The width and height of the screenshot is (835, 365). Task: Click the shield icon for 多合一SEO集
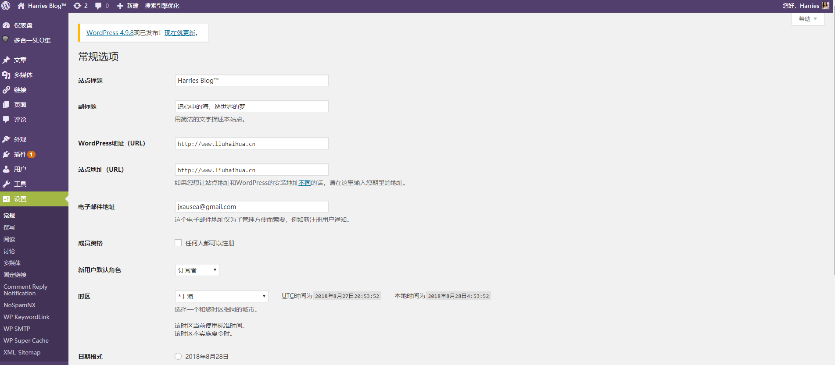[x=6, y=39]
